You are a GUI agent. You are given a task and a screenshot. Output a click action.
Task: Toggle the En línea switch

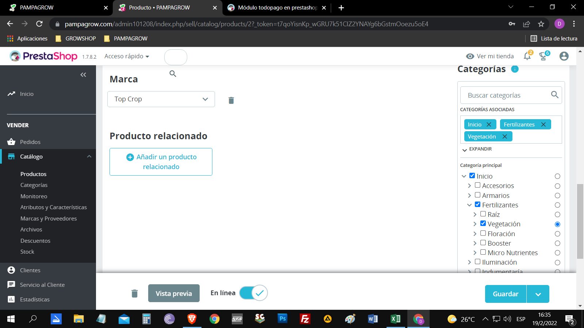coord(253,293)
